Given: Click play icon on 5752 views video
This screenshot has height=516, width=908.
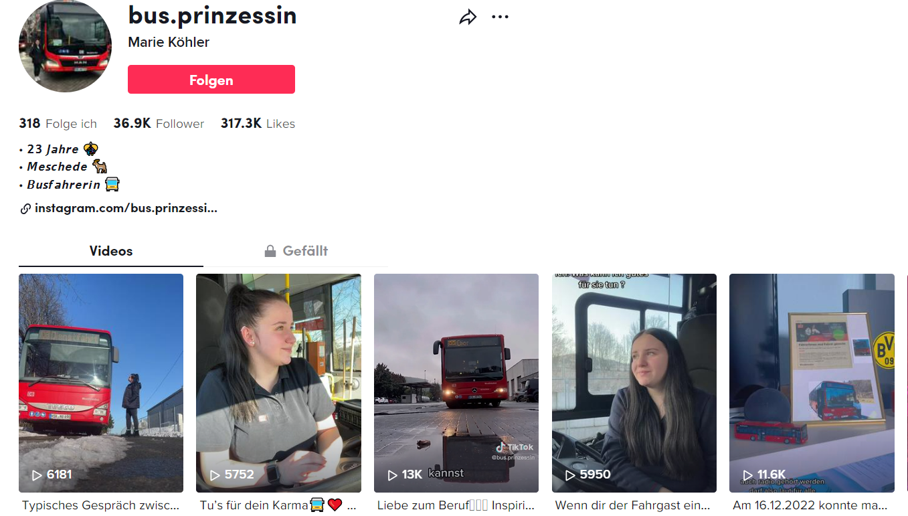Looking at the screenshot, I should tap(215, 475).
